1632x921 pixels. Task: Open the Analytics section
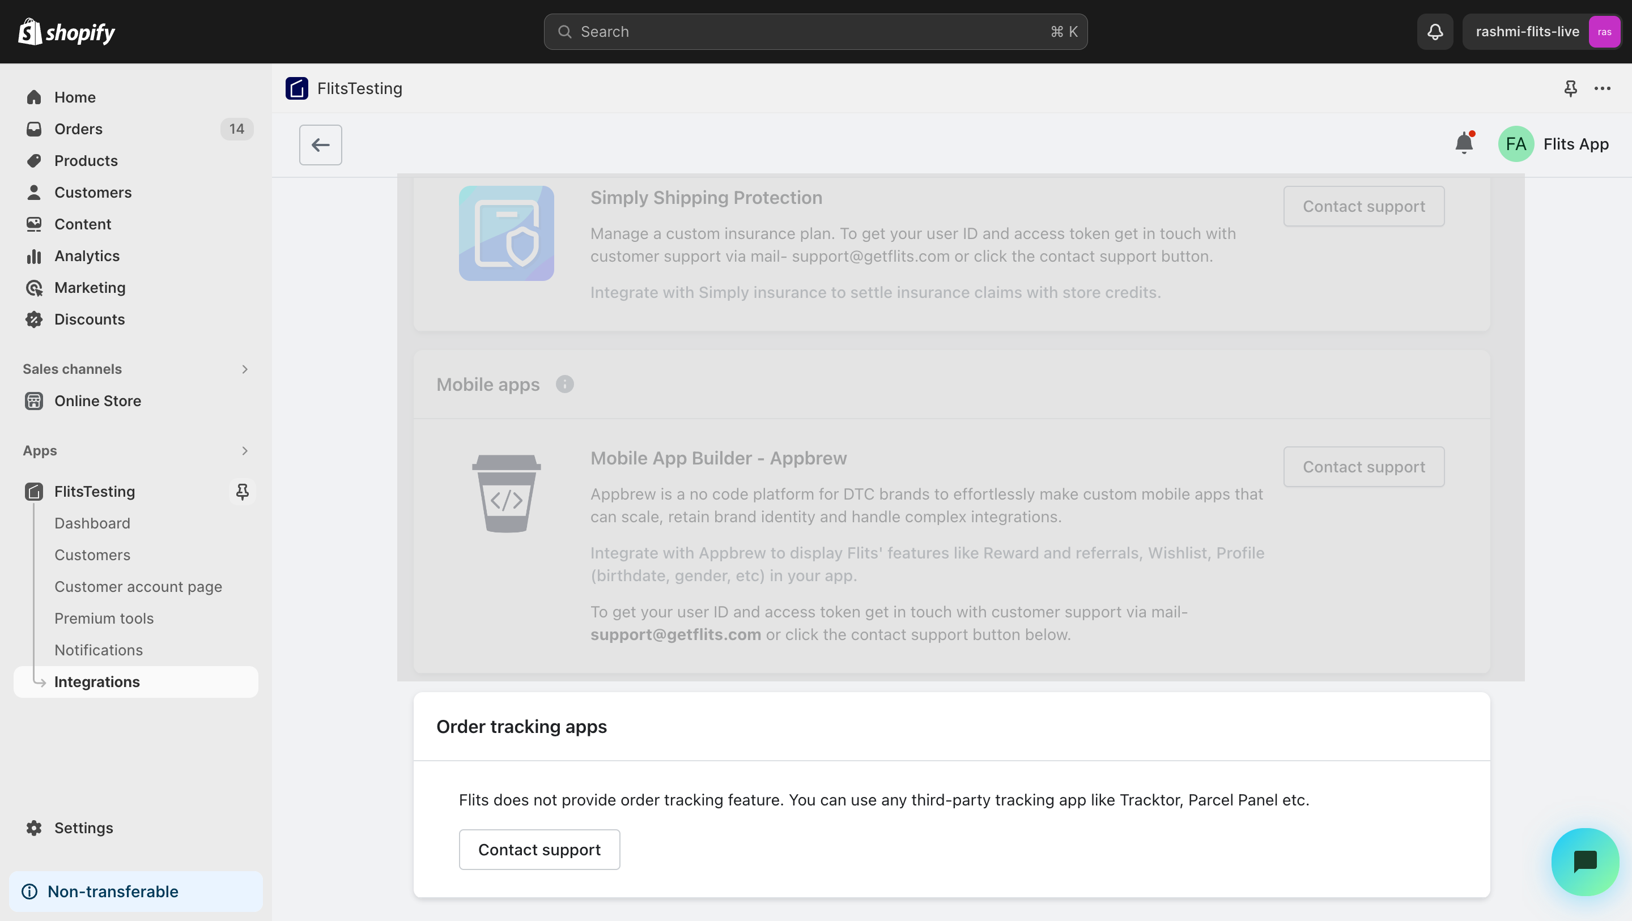click(87, 256)
